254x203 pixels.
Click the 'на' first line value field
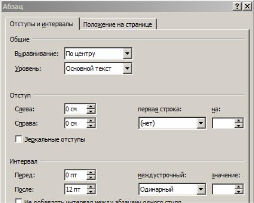pyautogui.click(x=224, y=123)
